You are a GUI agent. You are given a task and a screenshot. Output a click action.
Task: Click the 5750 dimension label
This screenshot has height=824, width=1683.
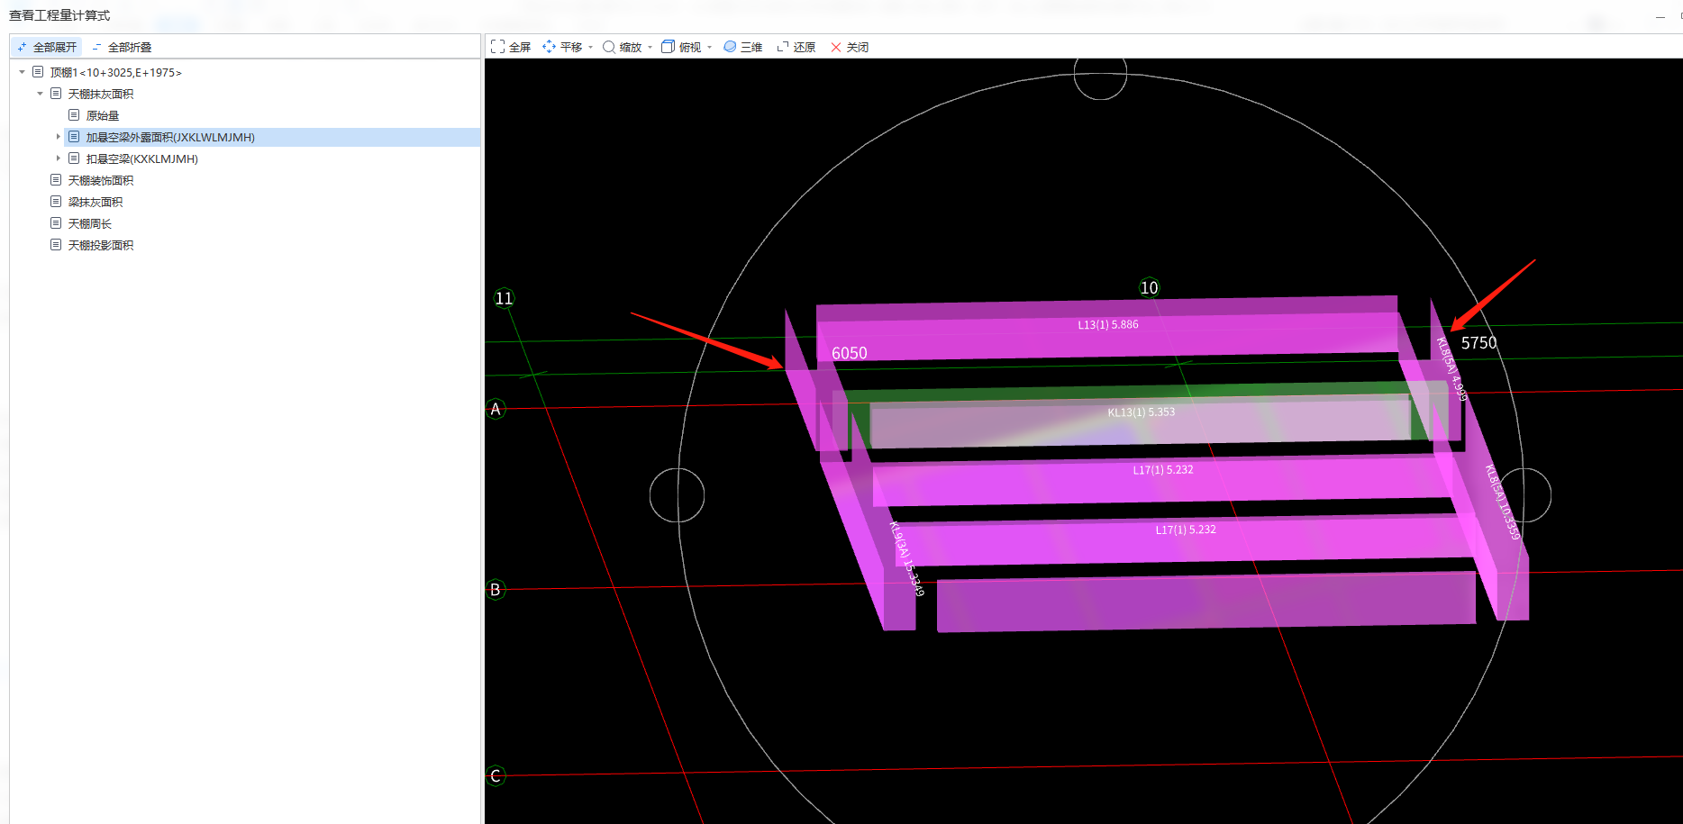pyautogui.click(x=1478, y=343)
